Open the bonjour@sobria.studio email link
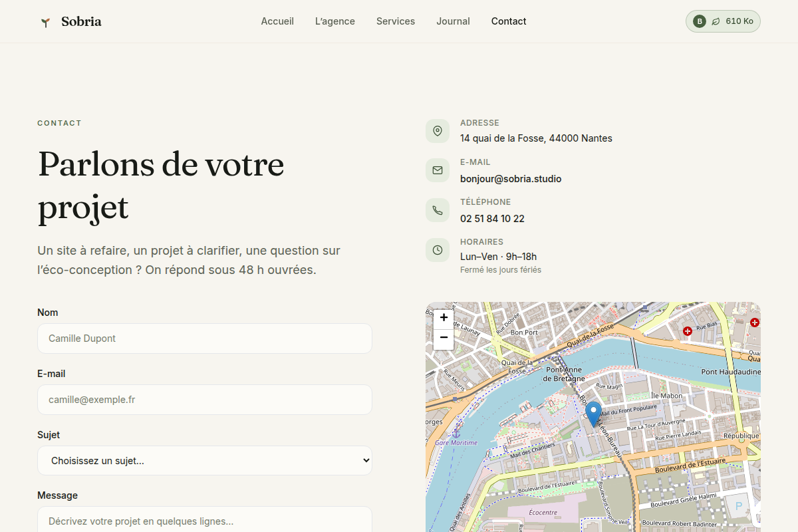The width and height of the screenshot is (798, 532). point(511,179)
